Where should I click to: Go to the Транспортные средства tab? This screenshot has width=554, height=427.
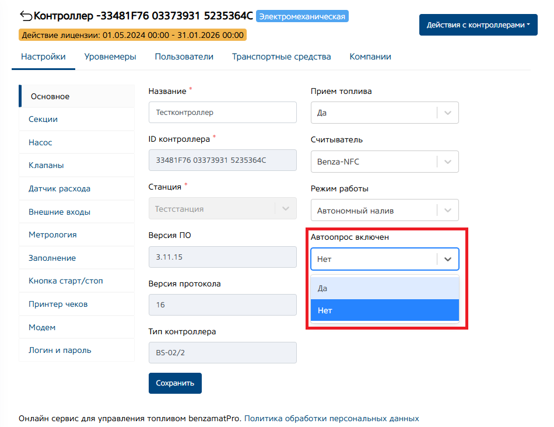281,57
